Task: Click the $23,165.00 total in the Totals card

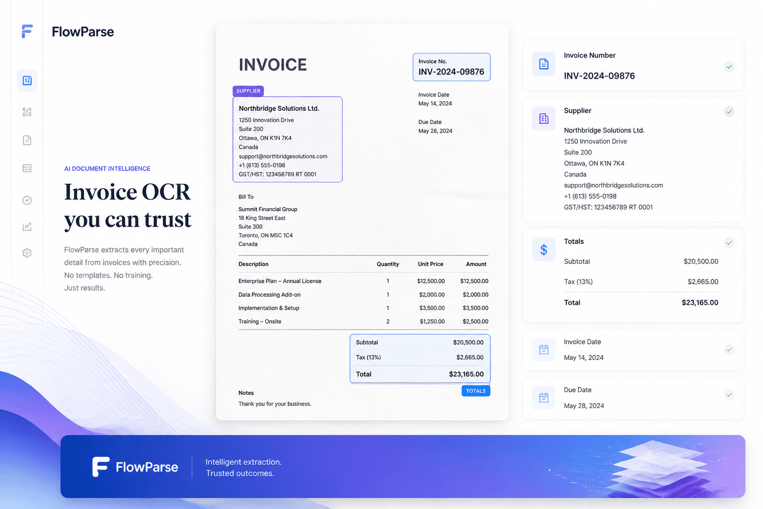Action: 700,303
